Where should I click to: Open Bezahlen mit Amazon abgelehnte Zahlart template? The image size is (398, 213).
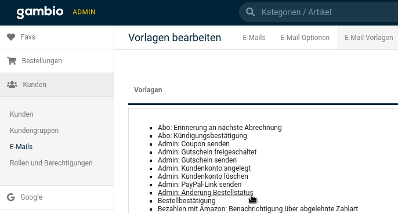point(258,209)
